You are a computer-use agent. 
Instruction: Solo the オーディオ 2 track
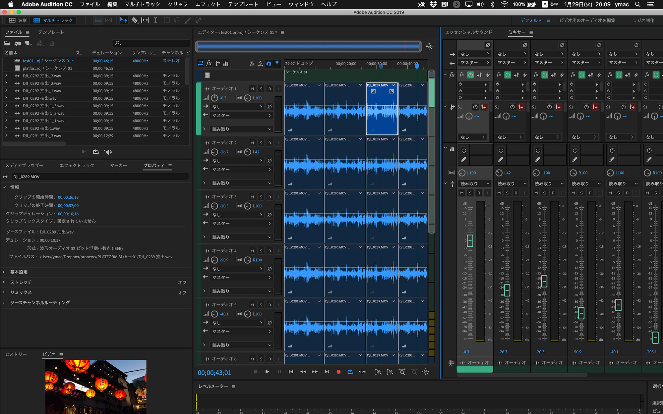tap(261, 143)
